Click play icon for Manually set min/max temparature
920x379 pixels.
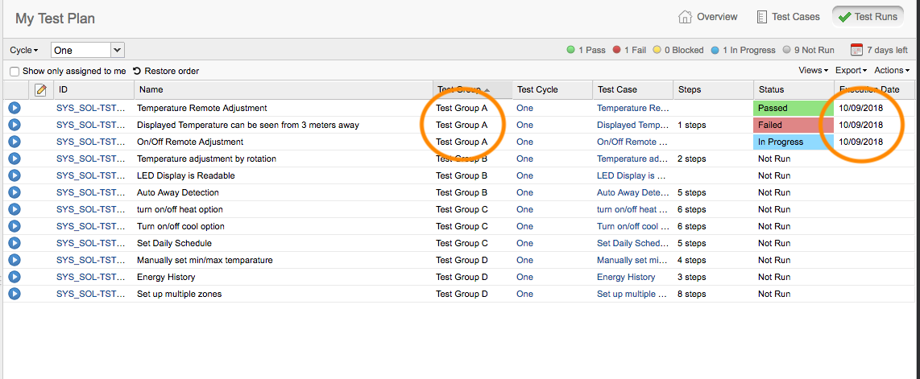[14, 260]
